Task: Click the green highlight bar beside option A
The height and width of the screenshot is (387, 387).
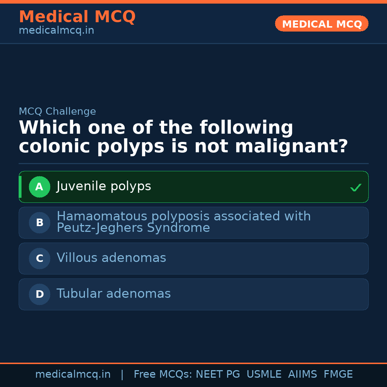Action: (x=20, y=187)
